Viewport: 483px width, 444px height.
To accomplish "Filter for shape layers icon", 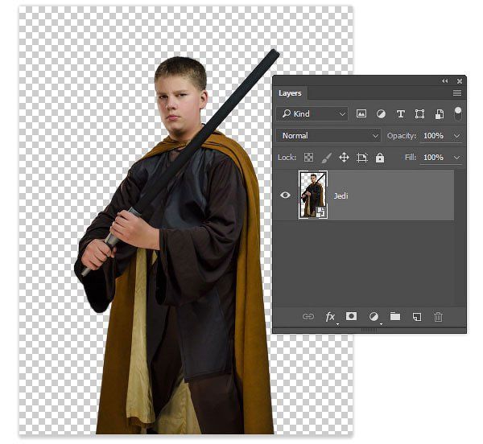I will pos(419,114).
